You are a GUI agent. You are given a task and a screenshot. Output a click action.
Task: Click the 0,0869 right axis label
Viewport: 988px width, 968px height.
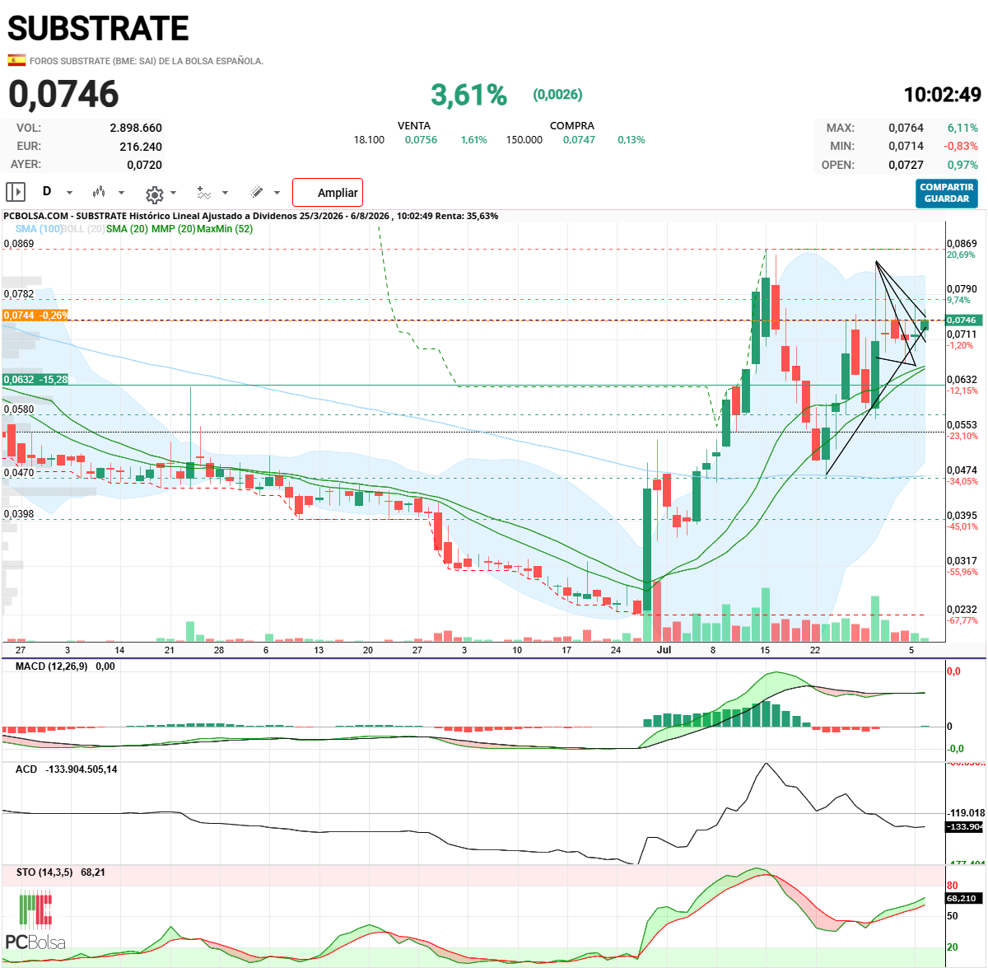coord(962,244)
